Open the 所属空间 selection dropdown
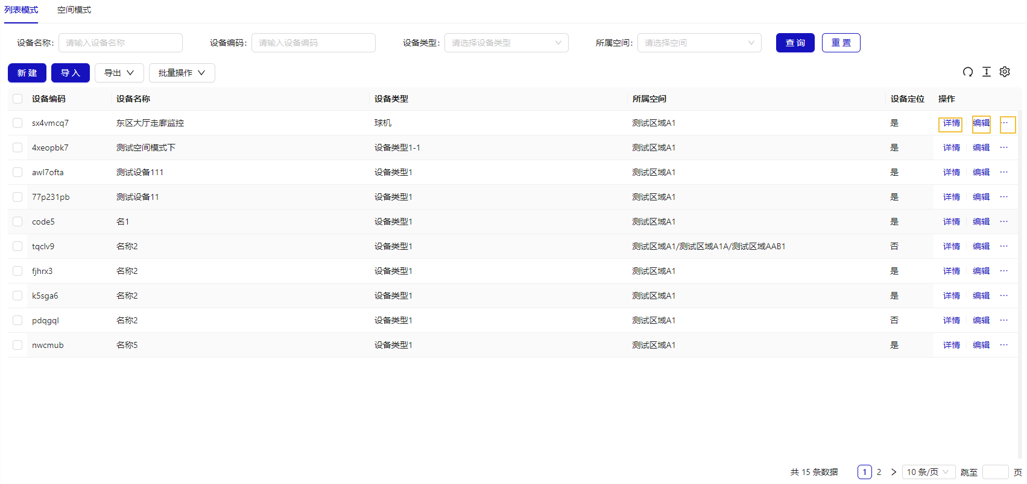This screenshot has width=1027, height=484. point(699,43)
